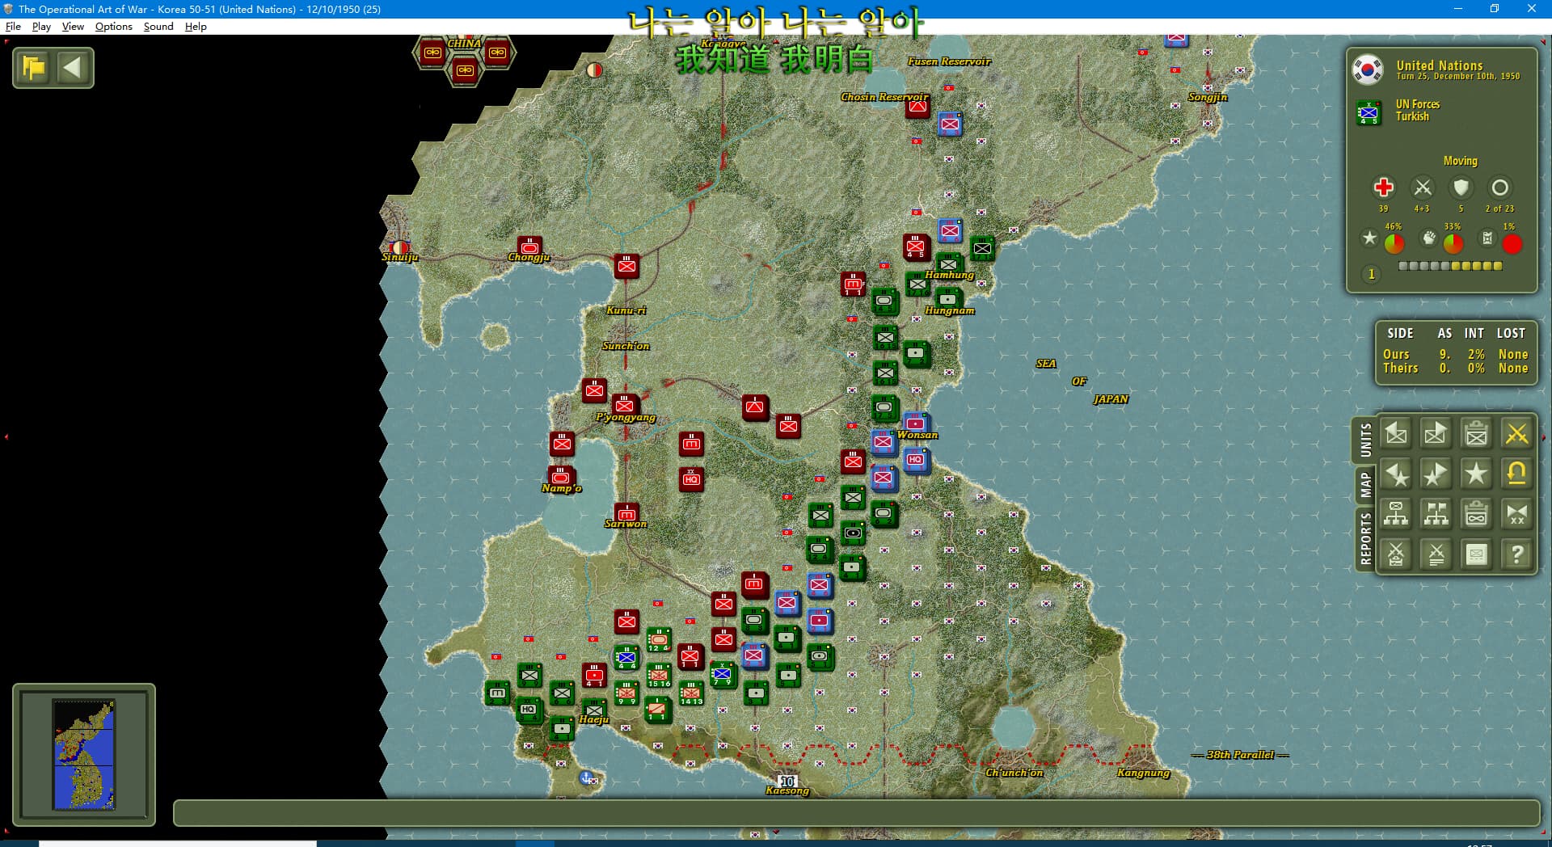Click the anchor port marker on southwest coast

click(587, 777)
